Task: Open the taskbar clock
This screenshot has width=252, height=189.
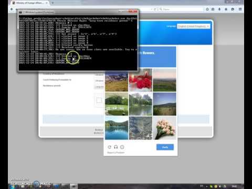Action: [x=235, y=186]
